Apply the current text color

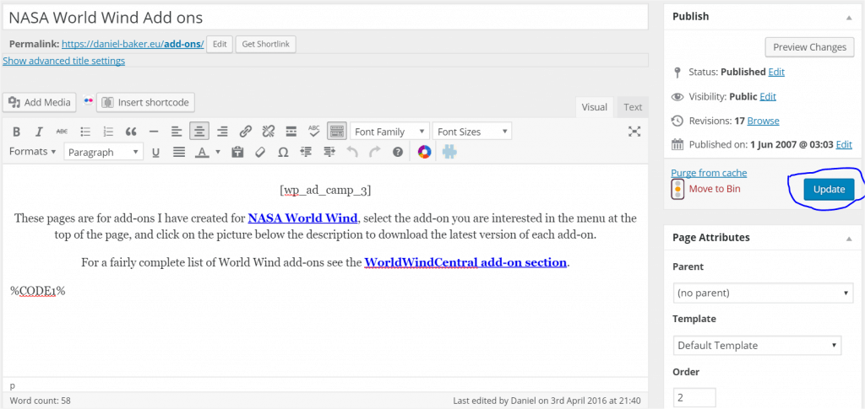[x=203, y=152]
